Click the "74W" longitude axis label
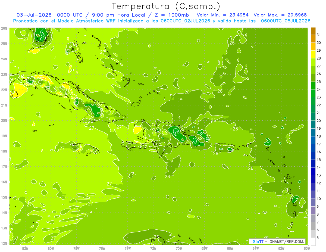 pos(128,248)
